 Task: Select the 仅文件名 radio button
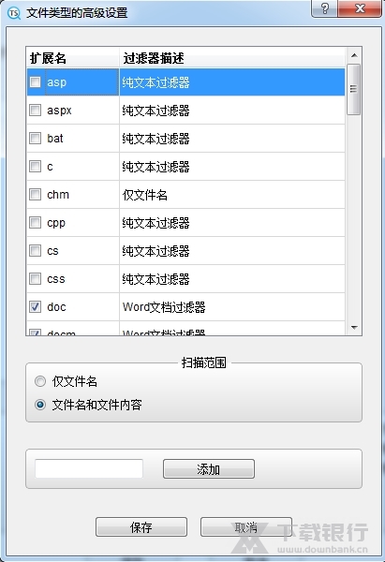pos(40,381)
